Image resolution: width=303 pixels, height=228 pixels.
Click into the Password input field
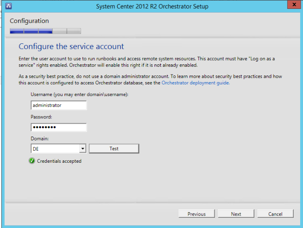(59, 128)
